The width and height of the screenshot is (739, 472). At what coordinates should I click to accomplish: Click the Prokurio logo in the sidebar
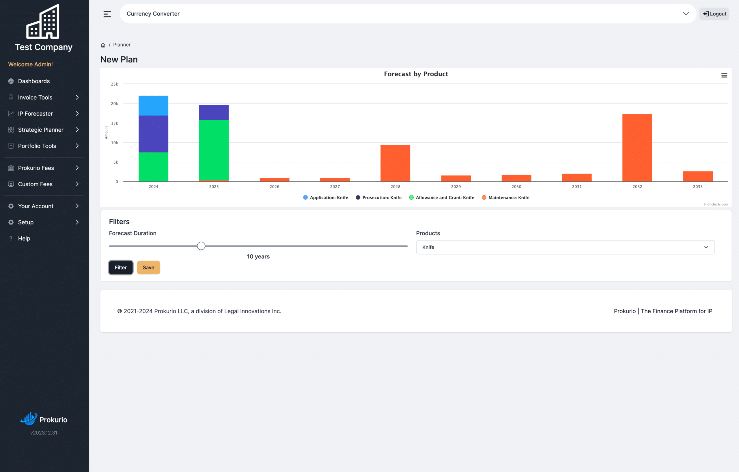pos(44,419)
